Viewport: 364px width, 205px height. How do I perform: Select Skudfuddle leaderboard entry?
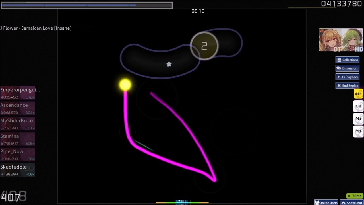click(x=18, y=170)
